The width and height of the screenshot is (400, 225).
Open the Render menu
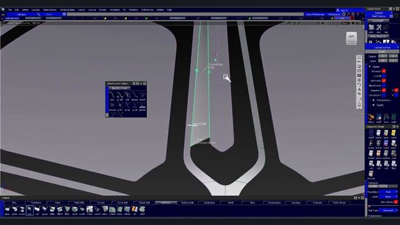coord(102,10)
